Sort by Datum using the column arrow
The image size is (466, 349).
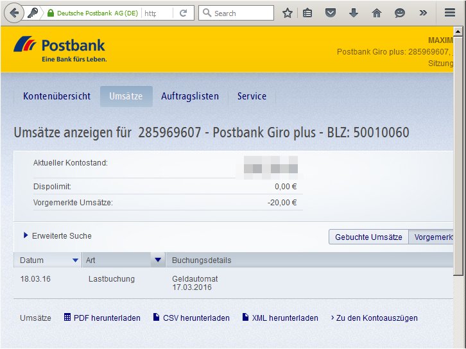point(76,260)
